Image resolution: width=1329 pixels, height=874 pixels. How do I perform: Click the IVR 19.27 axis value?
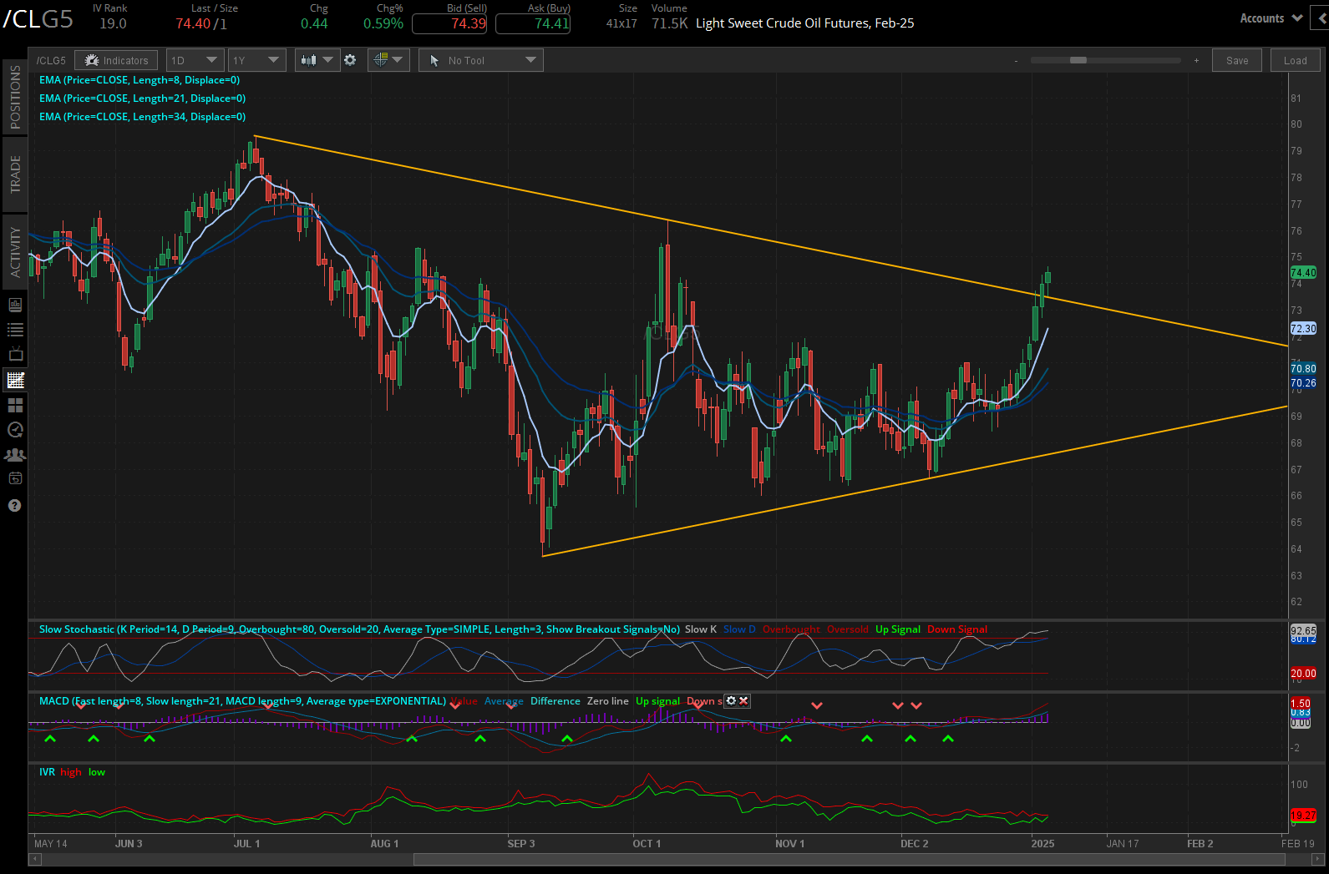(1303, 815)
